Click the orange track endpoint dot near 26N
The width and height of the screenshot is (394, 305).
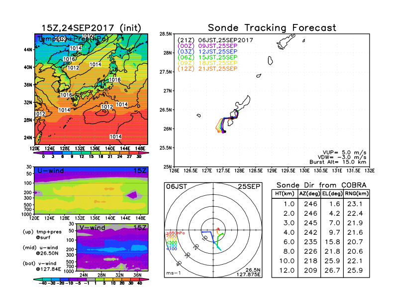point(218,132)
